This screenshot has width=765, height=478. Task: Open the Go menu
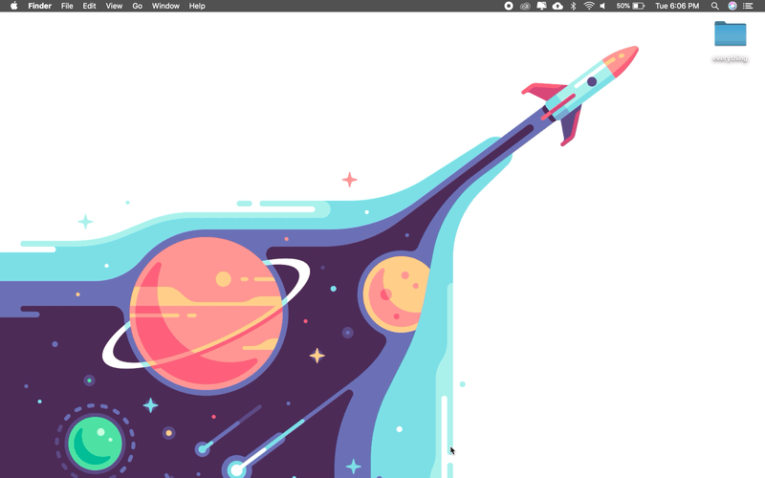click(138, 6)
